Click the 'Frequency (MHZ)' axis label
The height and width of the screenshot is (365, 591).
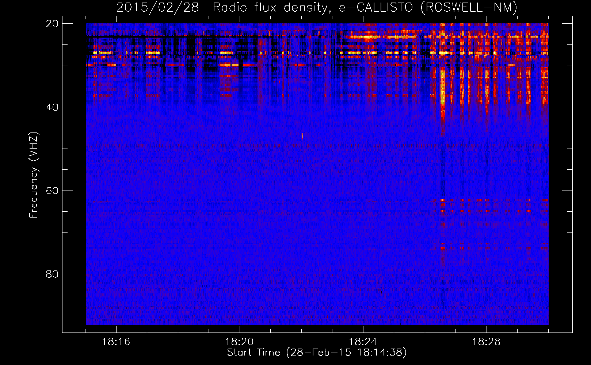[x=33, y=175]
